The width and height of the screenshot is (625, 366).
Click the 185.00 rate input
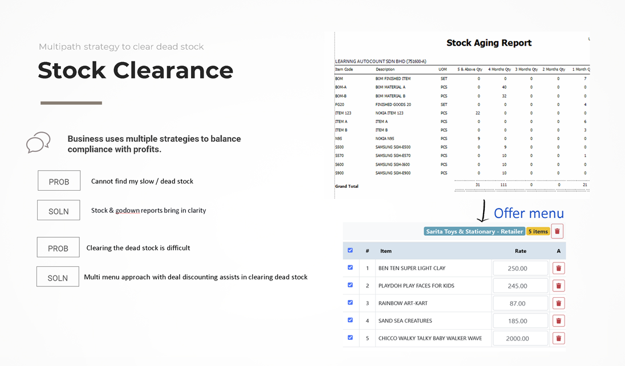pos(520,320)
